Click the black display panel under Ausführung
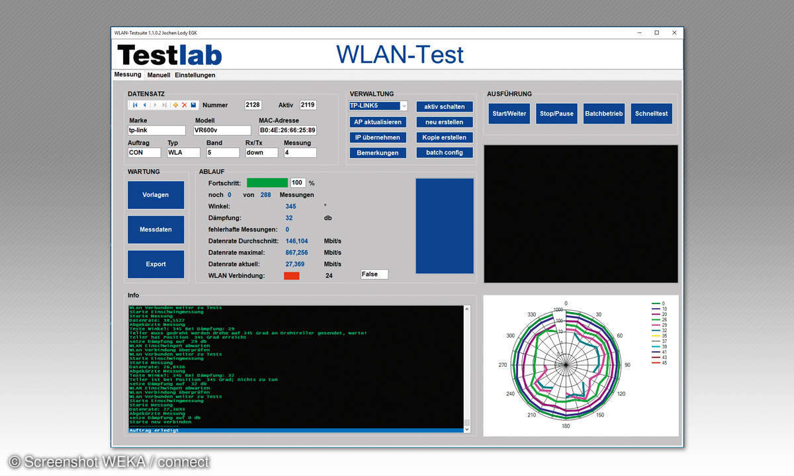The width and height of the screenshot is (794, 476). pyautogui.click(x=581, y=214)
